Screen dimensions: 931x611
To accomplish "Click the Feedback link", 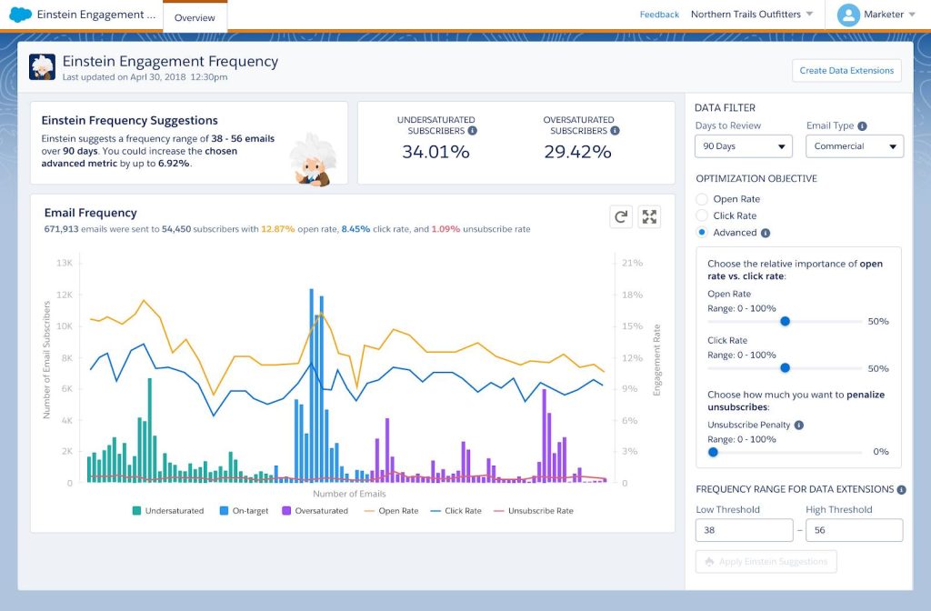I will tap(659, 14).
